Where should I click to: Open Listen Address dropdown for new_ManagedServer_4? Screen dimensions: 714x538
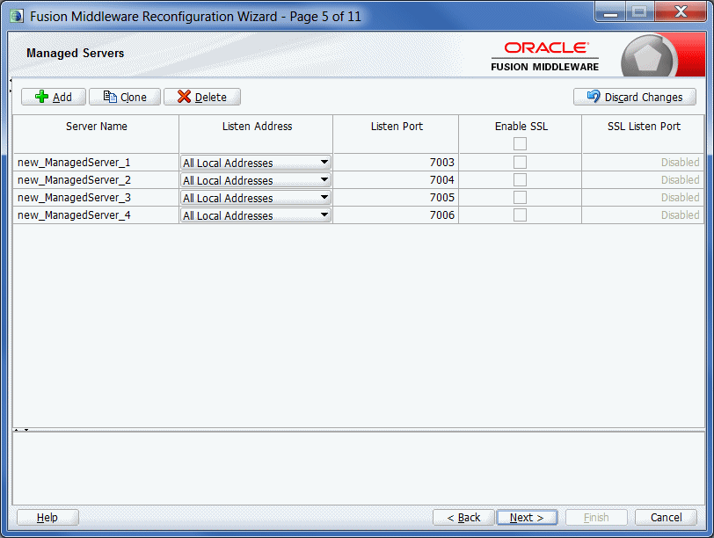click(256, 215)
